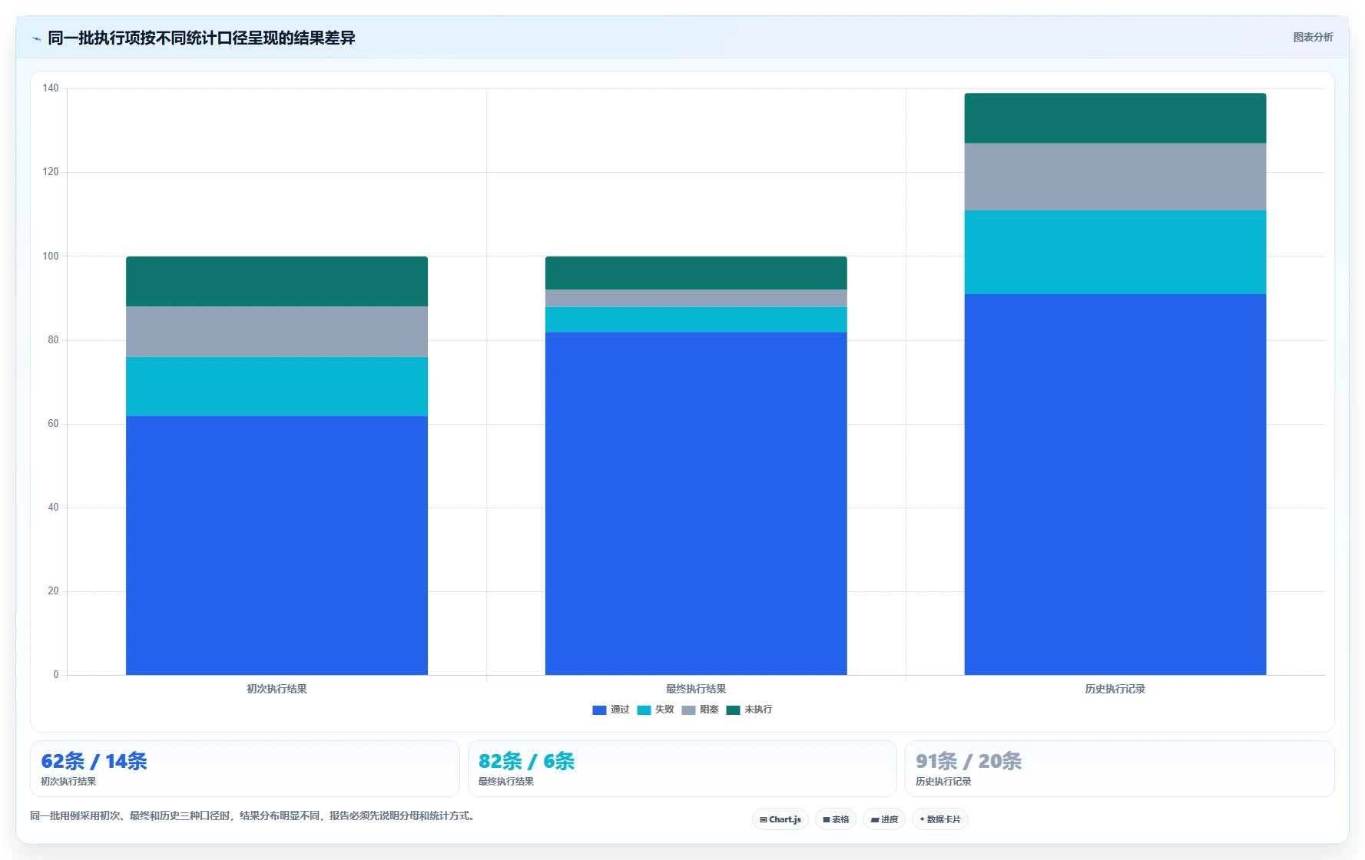Click the blue 通过 segment of 初次执行结果 bar
Viewport: 1365px width, 860px height.
tap(277, 545)
